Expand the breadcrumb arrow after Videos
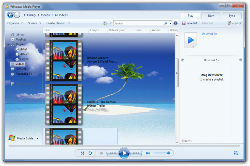Image resolution: width=250 pixels, height=166 pixels. 52,15
